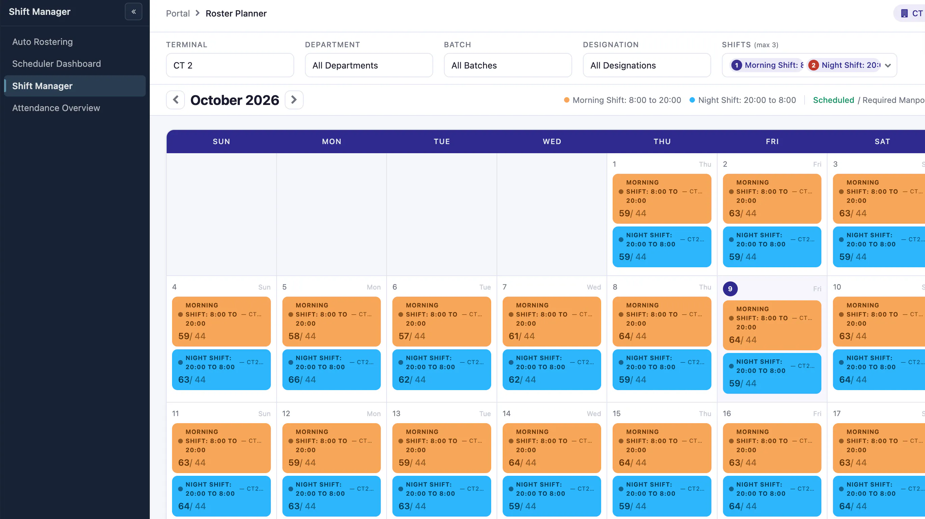925x519 pixels.
Task: Click the number 2 Night Shift badge
Action: pyautogui.click(x=813, y=65)
